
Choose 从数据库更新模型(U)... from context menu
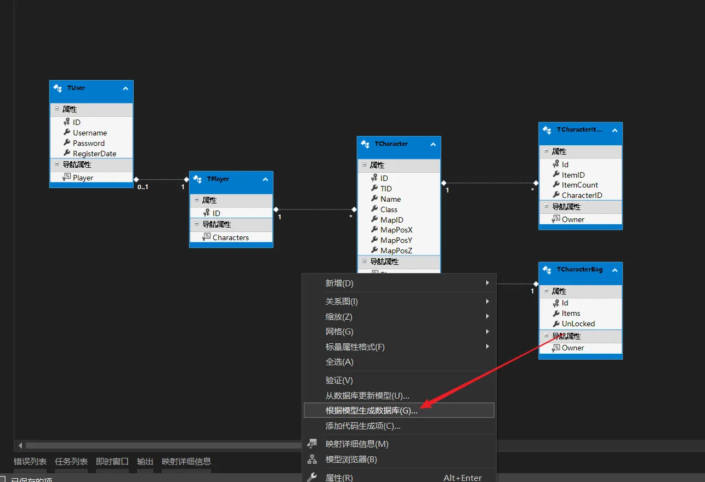coord(367,395)
